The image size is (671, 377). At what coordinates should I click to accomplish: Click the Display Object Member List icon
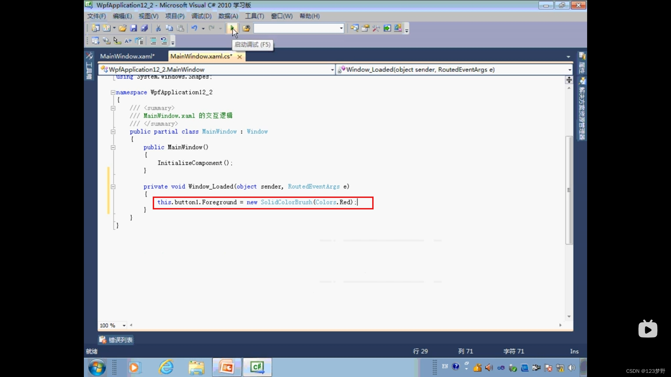(95, 41)
